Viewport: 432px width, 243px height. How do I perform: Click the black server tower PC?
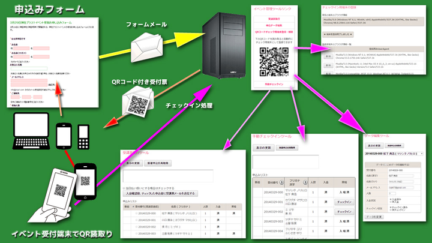point(224,46)
